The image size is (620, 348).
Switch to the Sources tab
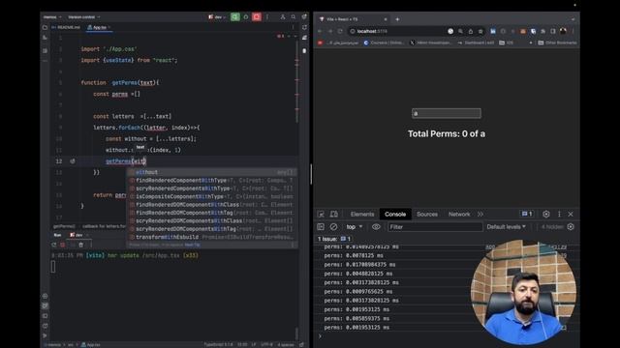427,215
